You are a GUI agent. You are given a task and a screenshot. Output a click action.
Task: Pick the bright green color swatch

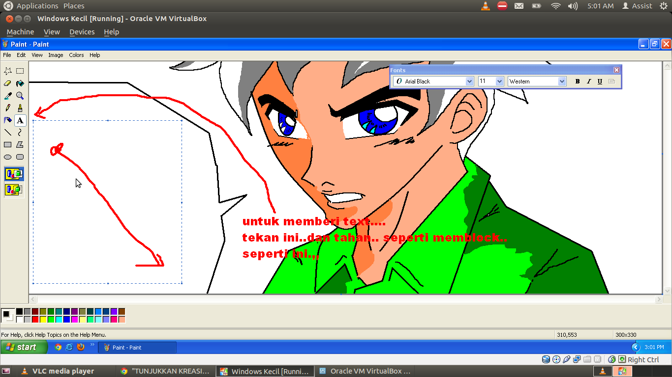point(51,319)
